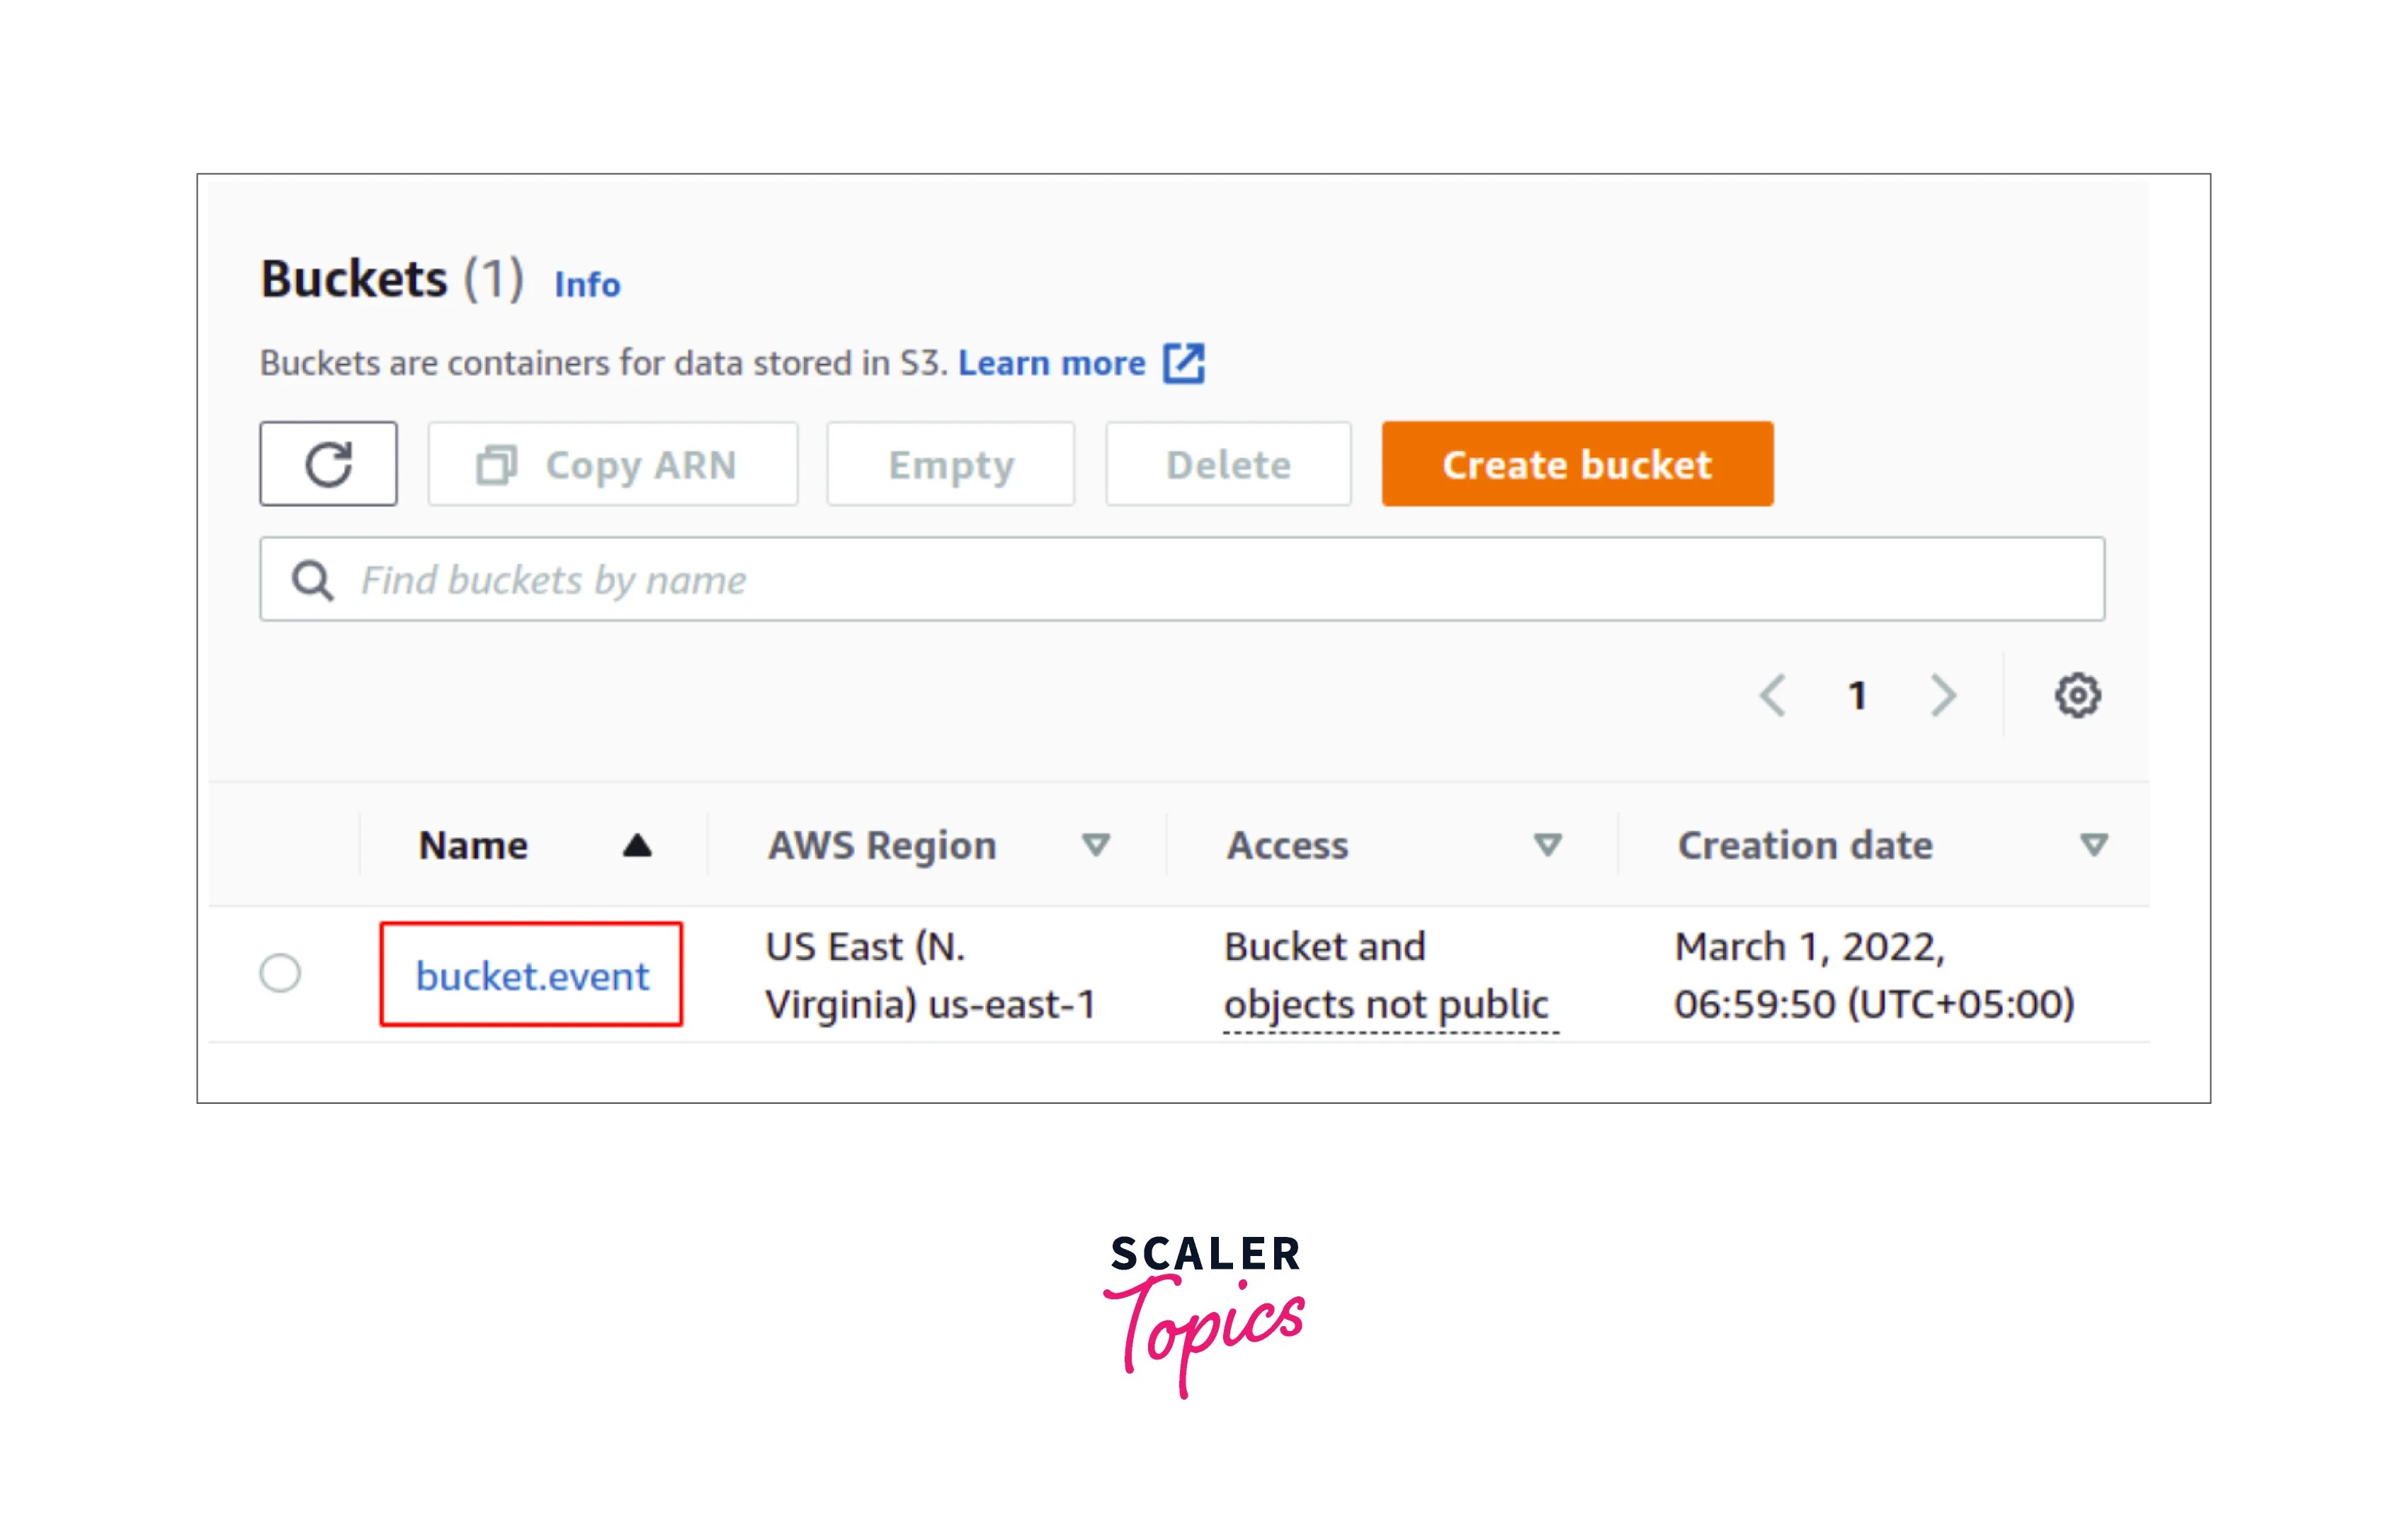Click the search magnifier icon
The image size is (2408, 1535).
click(313, 579)
